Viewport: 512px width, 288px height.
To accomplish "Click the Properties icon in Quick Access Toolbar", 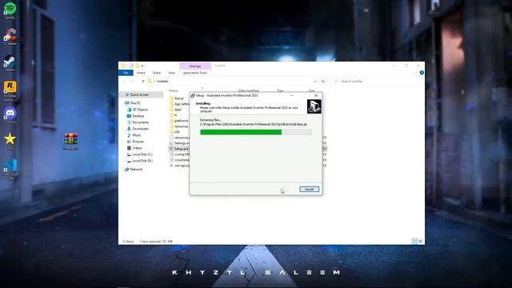I will click(131, 66).
